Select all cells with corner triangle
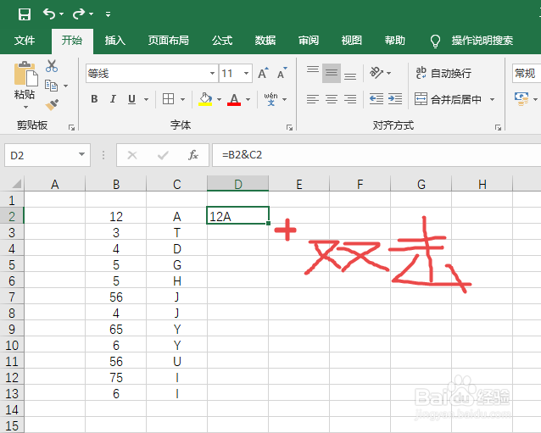 [x=17, y=184]
